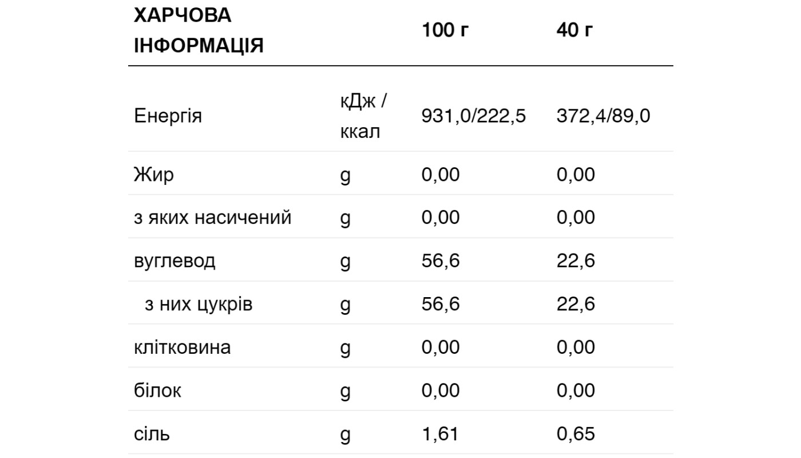
Task: Select 56,6 value in вуглевод row
Action: pos(441,260)
